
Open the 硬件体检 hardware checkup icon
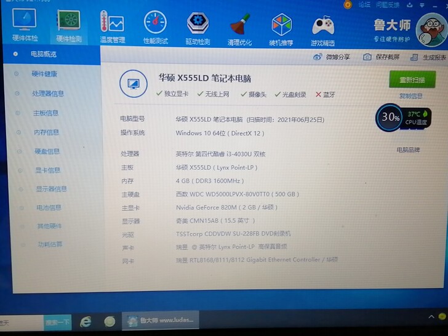[25, 25]
